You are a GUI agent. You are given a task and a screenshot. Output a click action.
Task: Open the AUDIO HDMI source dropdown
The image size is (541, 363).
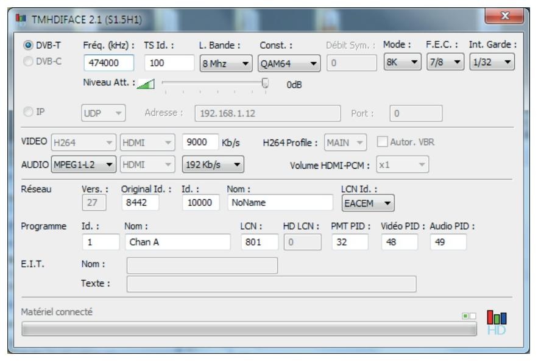click(x=147, y=164)
